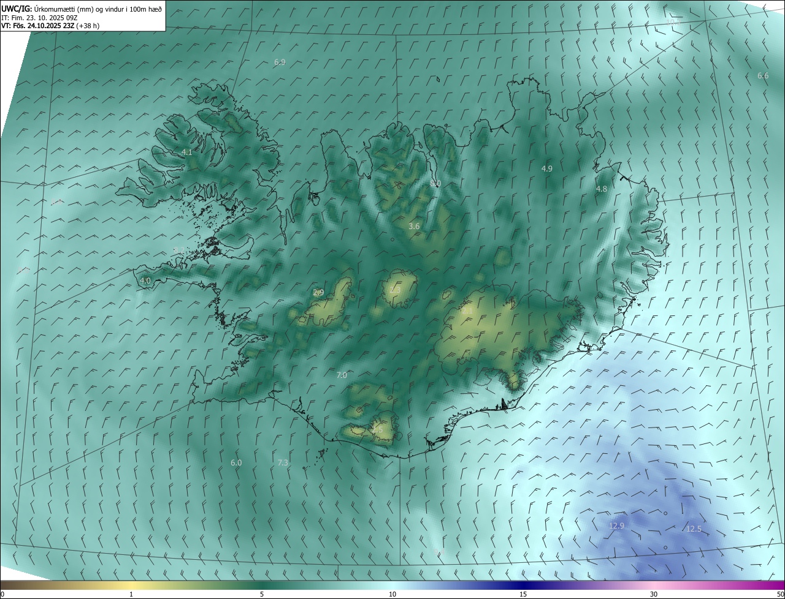This screenshot has width=785, height=599.
Task: Click the '10' label on the colour scale
Action: [x=392, y=595]
